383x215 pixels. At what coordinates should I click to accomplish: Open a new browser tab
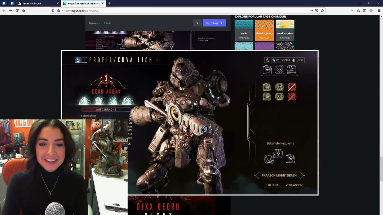coord(109,3)
